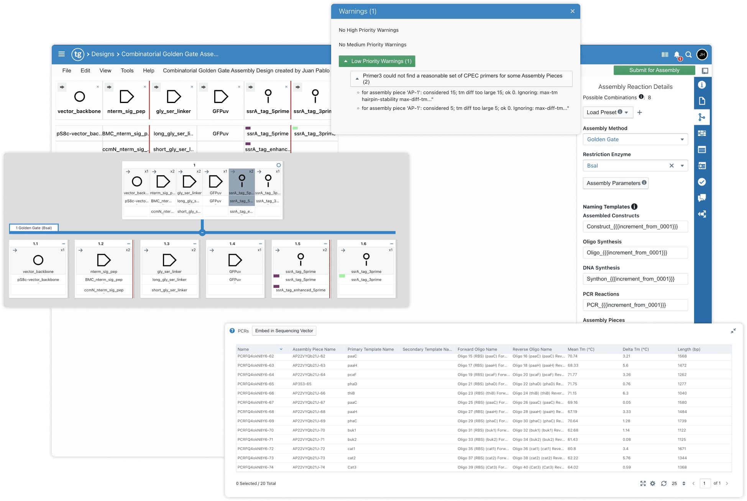The width and height of the screenshot is (747, 501).
Task: Open the notifications bell in the top bar
Action: 676,54
